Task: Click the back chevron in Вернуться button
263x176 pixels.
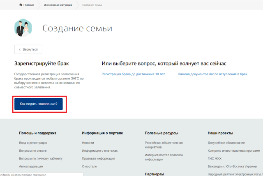Action: pyautogui.click(x=20, y=49)
